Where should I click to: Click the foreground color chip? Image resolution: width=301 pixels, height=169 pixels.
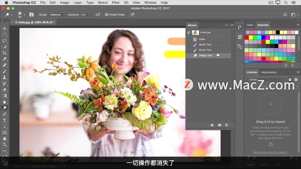[3, 161]
